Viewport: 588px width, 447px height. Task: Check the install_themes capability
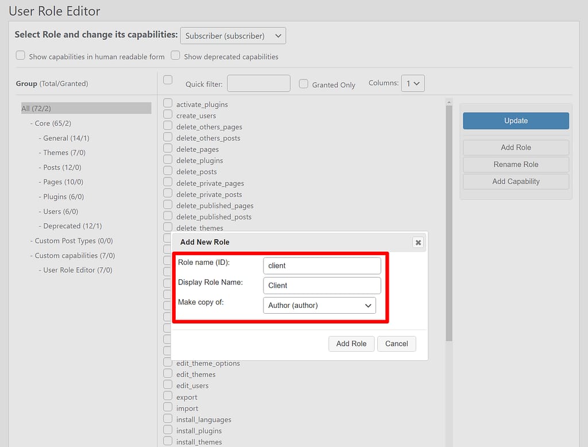tap(168, 441)
